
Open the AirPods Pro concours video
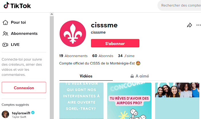129,101
